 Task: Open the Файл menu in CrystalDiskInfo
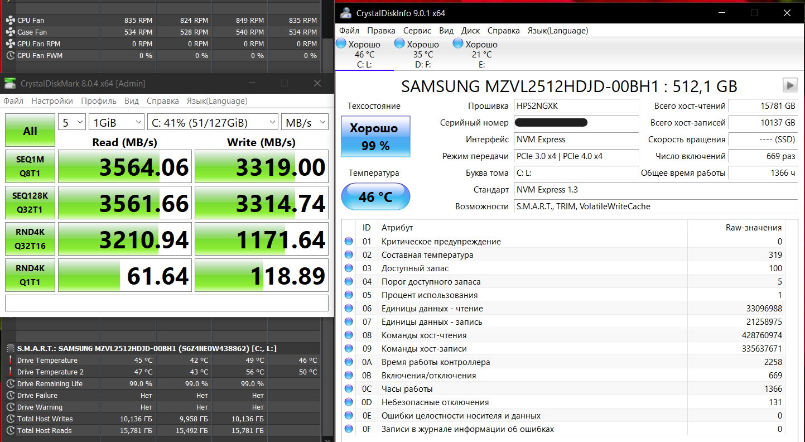[349, 31]
